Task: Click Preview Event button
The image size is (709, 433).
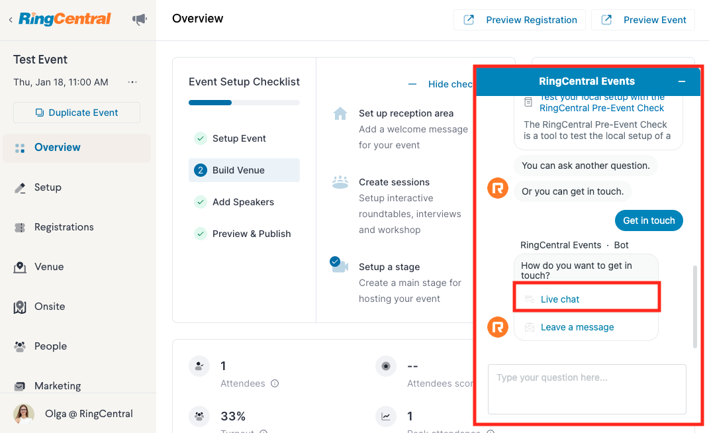Action: click(643, 20)
